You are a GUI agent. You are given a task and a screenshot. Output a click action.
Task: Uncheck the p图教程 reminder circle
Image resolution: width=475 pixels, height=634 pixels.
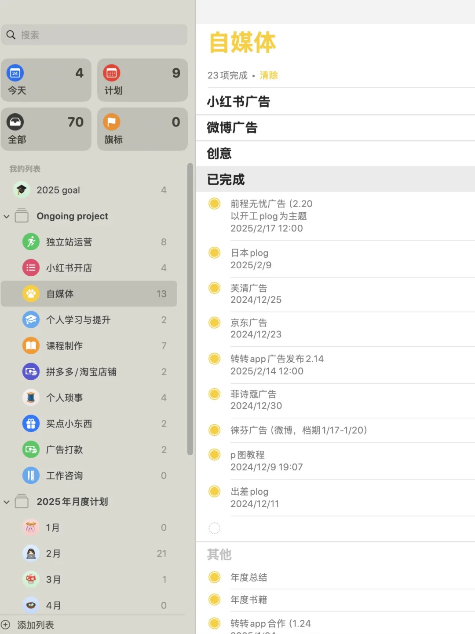tap(214, 454)
